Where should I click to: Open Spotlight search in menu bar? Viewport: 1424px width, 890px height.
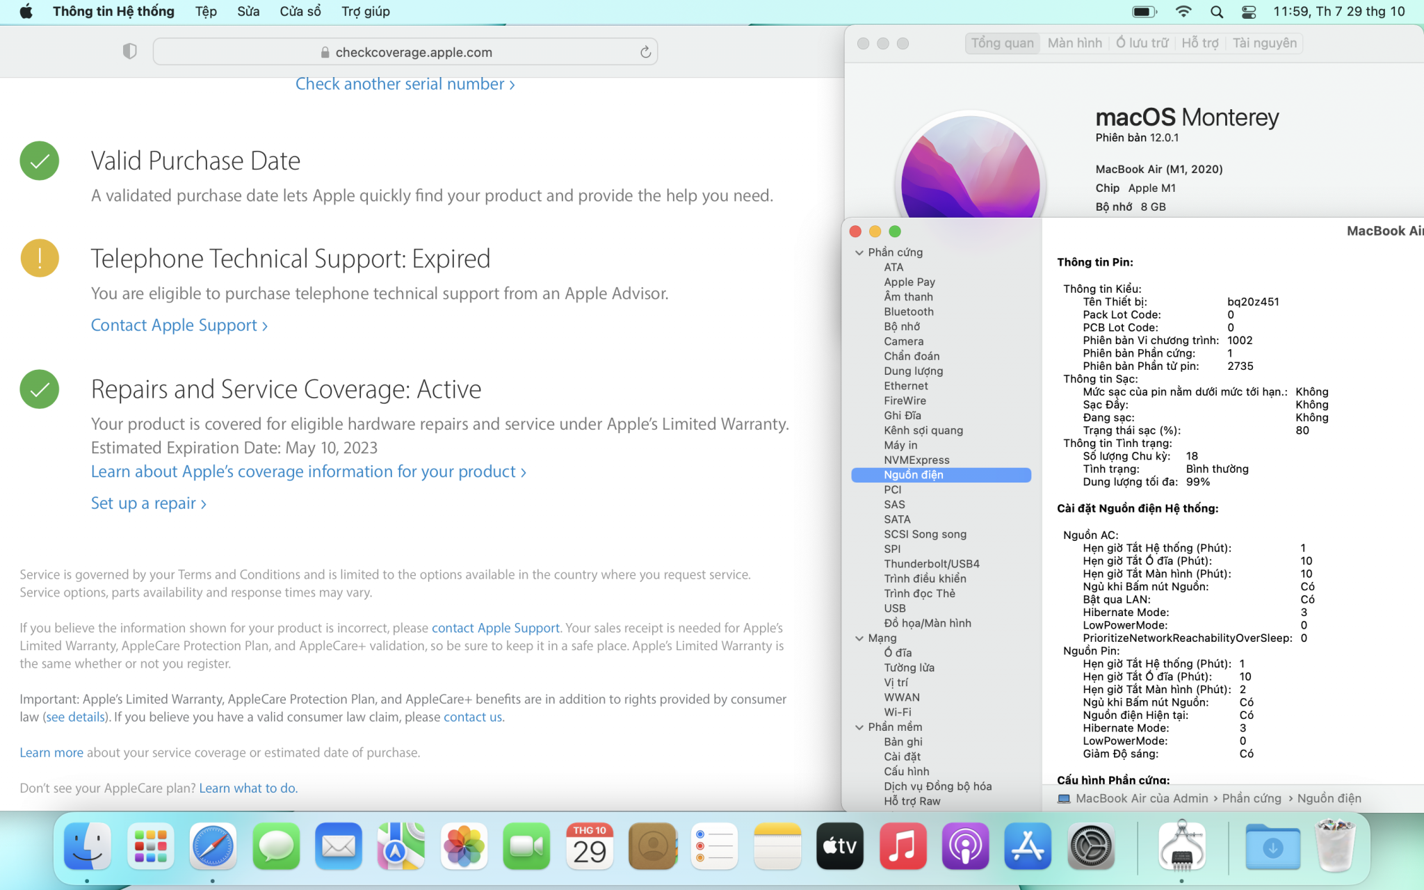(1217, 12)
